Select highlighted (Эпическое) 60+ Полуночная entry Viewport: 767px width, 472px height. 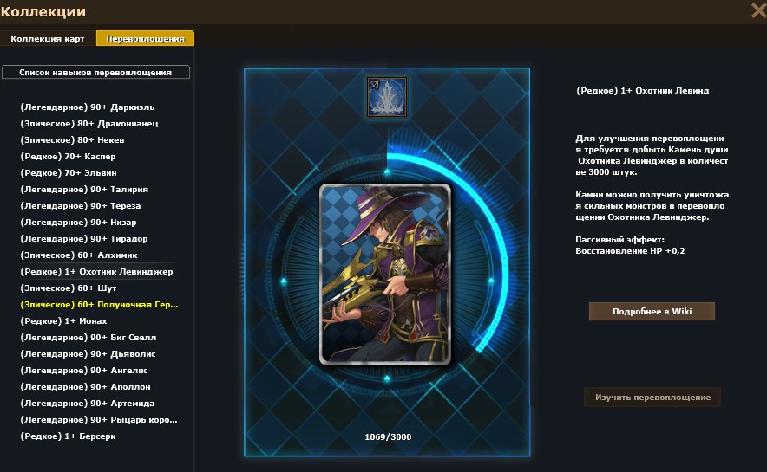[x=99, y=305]
